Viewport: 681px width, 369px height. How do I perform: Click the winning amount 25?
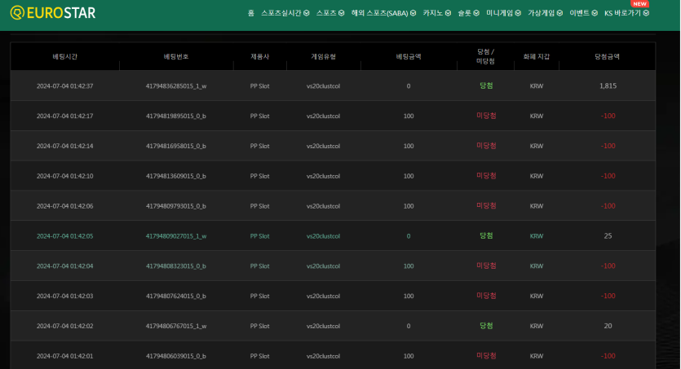(608, 236)
